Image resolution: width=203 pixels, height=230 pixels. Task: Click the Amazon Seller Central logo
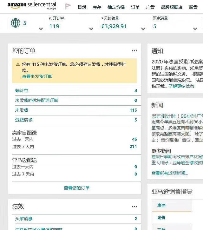point(32,6)
